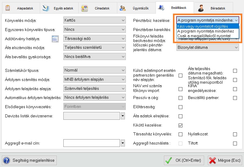244x167 pixels.
Task: Open the Könyvelés módja dropdown
Action: [95, 20]
